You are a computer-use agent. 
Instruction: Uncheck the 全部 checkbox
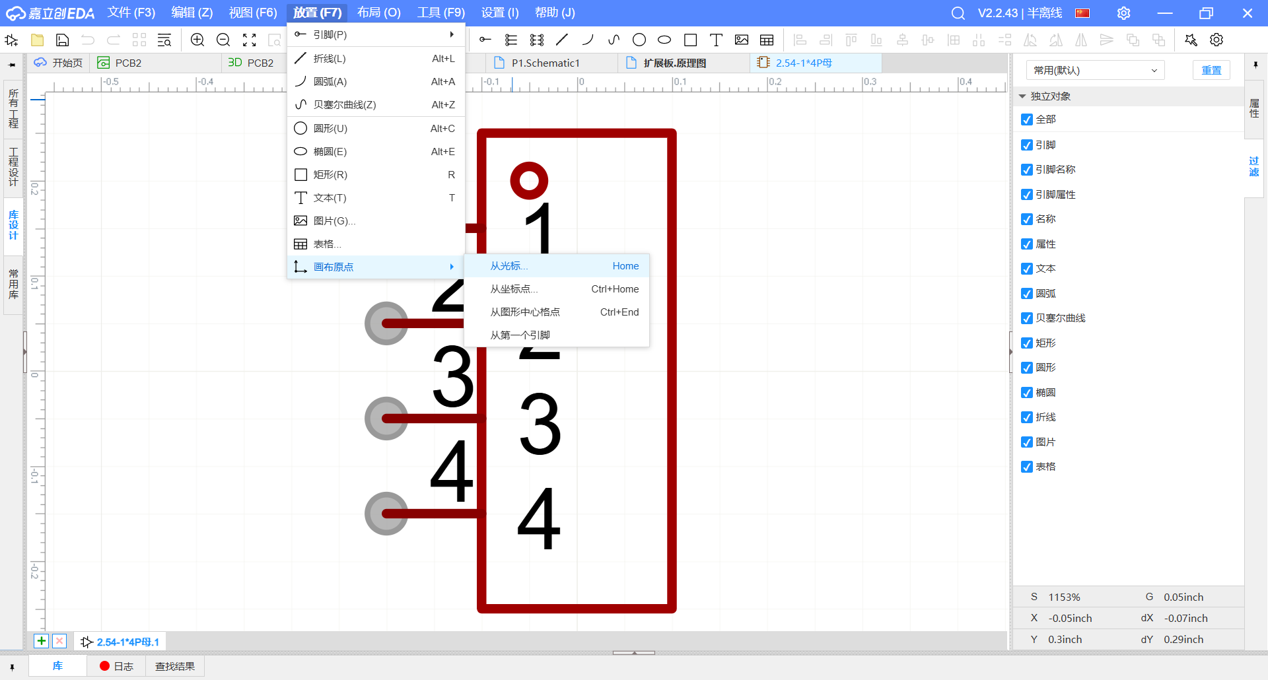point(1027,119)
